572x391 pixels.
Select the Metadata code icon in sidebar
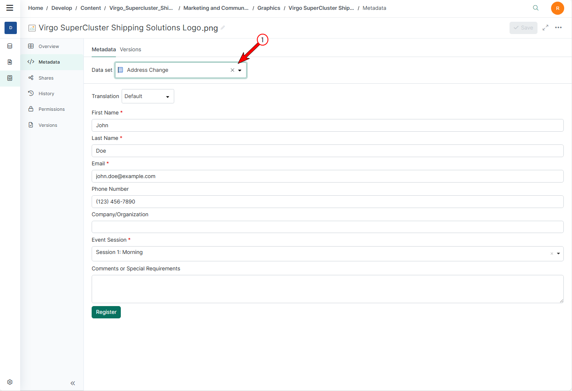click(31, 62)
